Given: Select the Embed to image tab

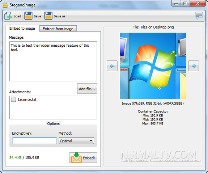Looking at the screenshot, I should [x=22, y=29].
